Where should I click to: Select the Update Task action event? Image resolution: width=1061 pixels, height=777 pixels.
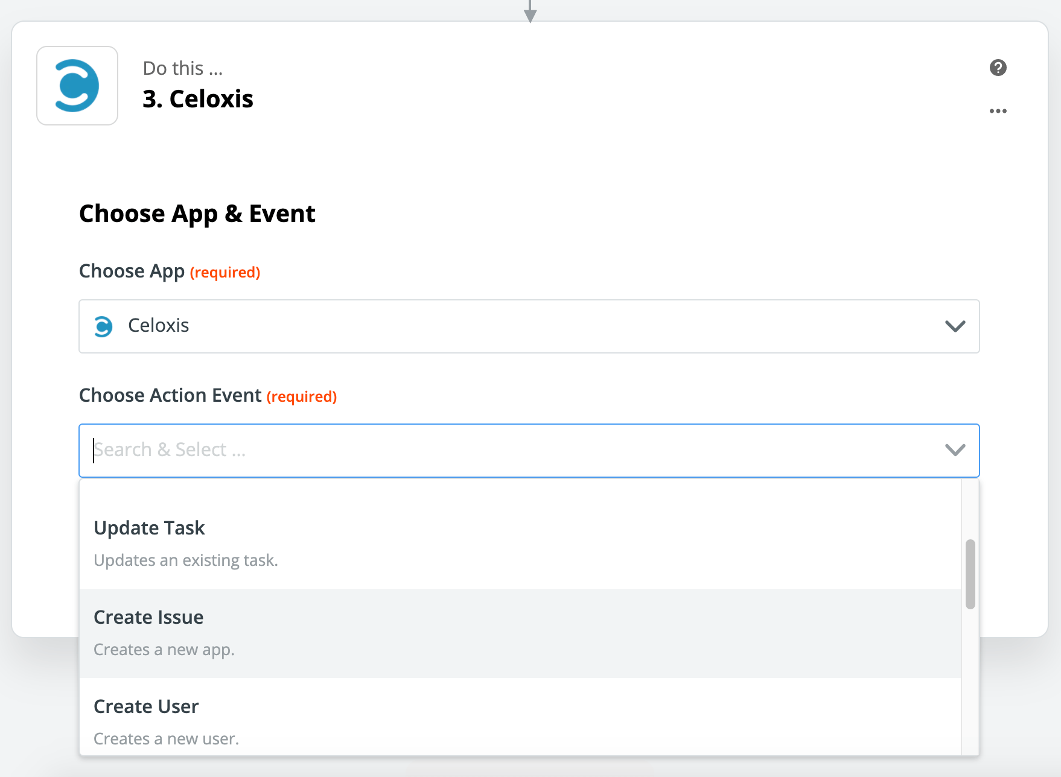point(150,528)
